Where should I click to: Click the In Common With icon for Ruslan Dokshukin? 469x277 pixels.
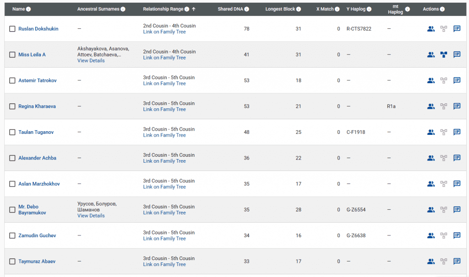[431, 29]
